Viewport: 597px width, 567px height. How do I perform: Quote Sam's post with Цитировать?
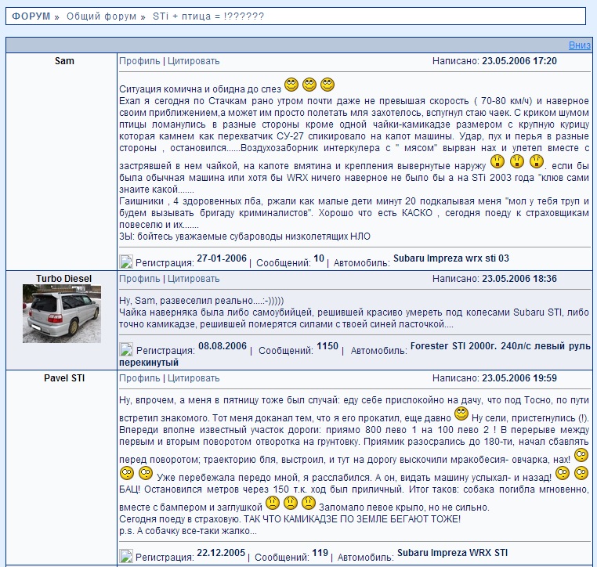click(x=193, y=61)
